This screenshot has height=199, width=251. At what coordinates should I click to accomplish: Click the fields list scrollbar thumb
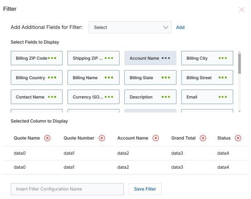(239, 63)
